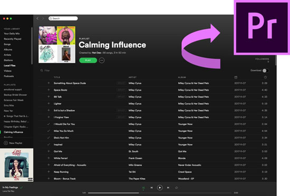Toggle repeat in the playback bar
The image size is (290, 196).
tap(177, 188)
